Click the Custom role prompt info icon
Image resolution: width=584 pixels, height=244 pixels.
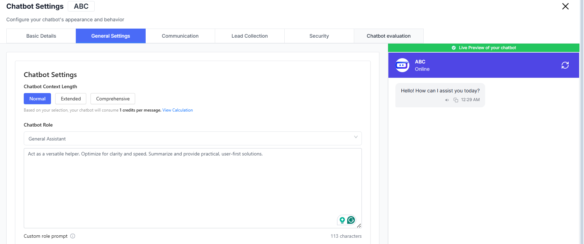coord(73,236)
